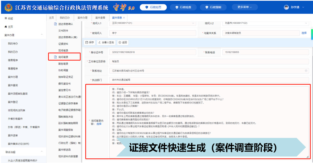The height and width of the screenshot is (163, 313).
Task: Click the 收起 sidebar collapse icon
Action: 5,18
